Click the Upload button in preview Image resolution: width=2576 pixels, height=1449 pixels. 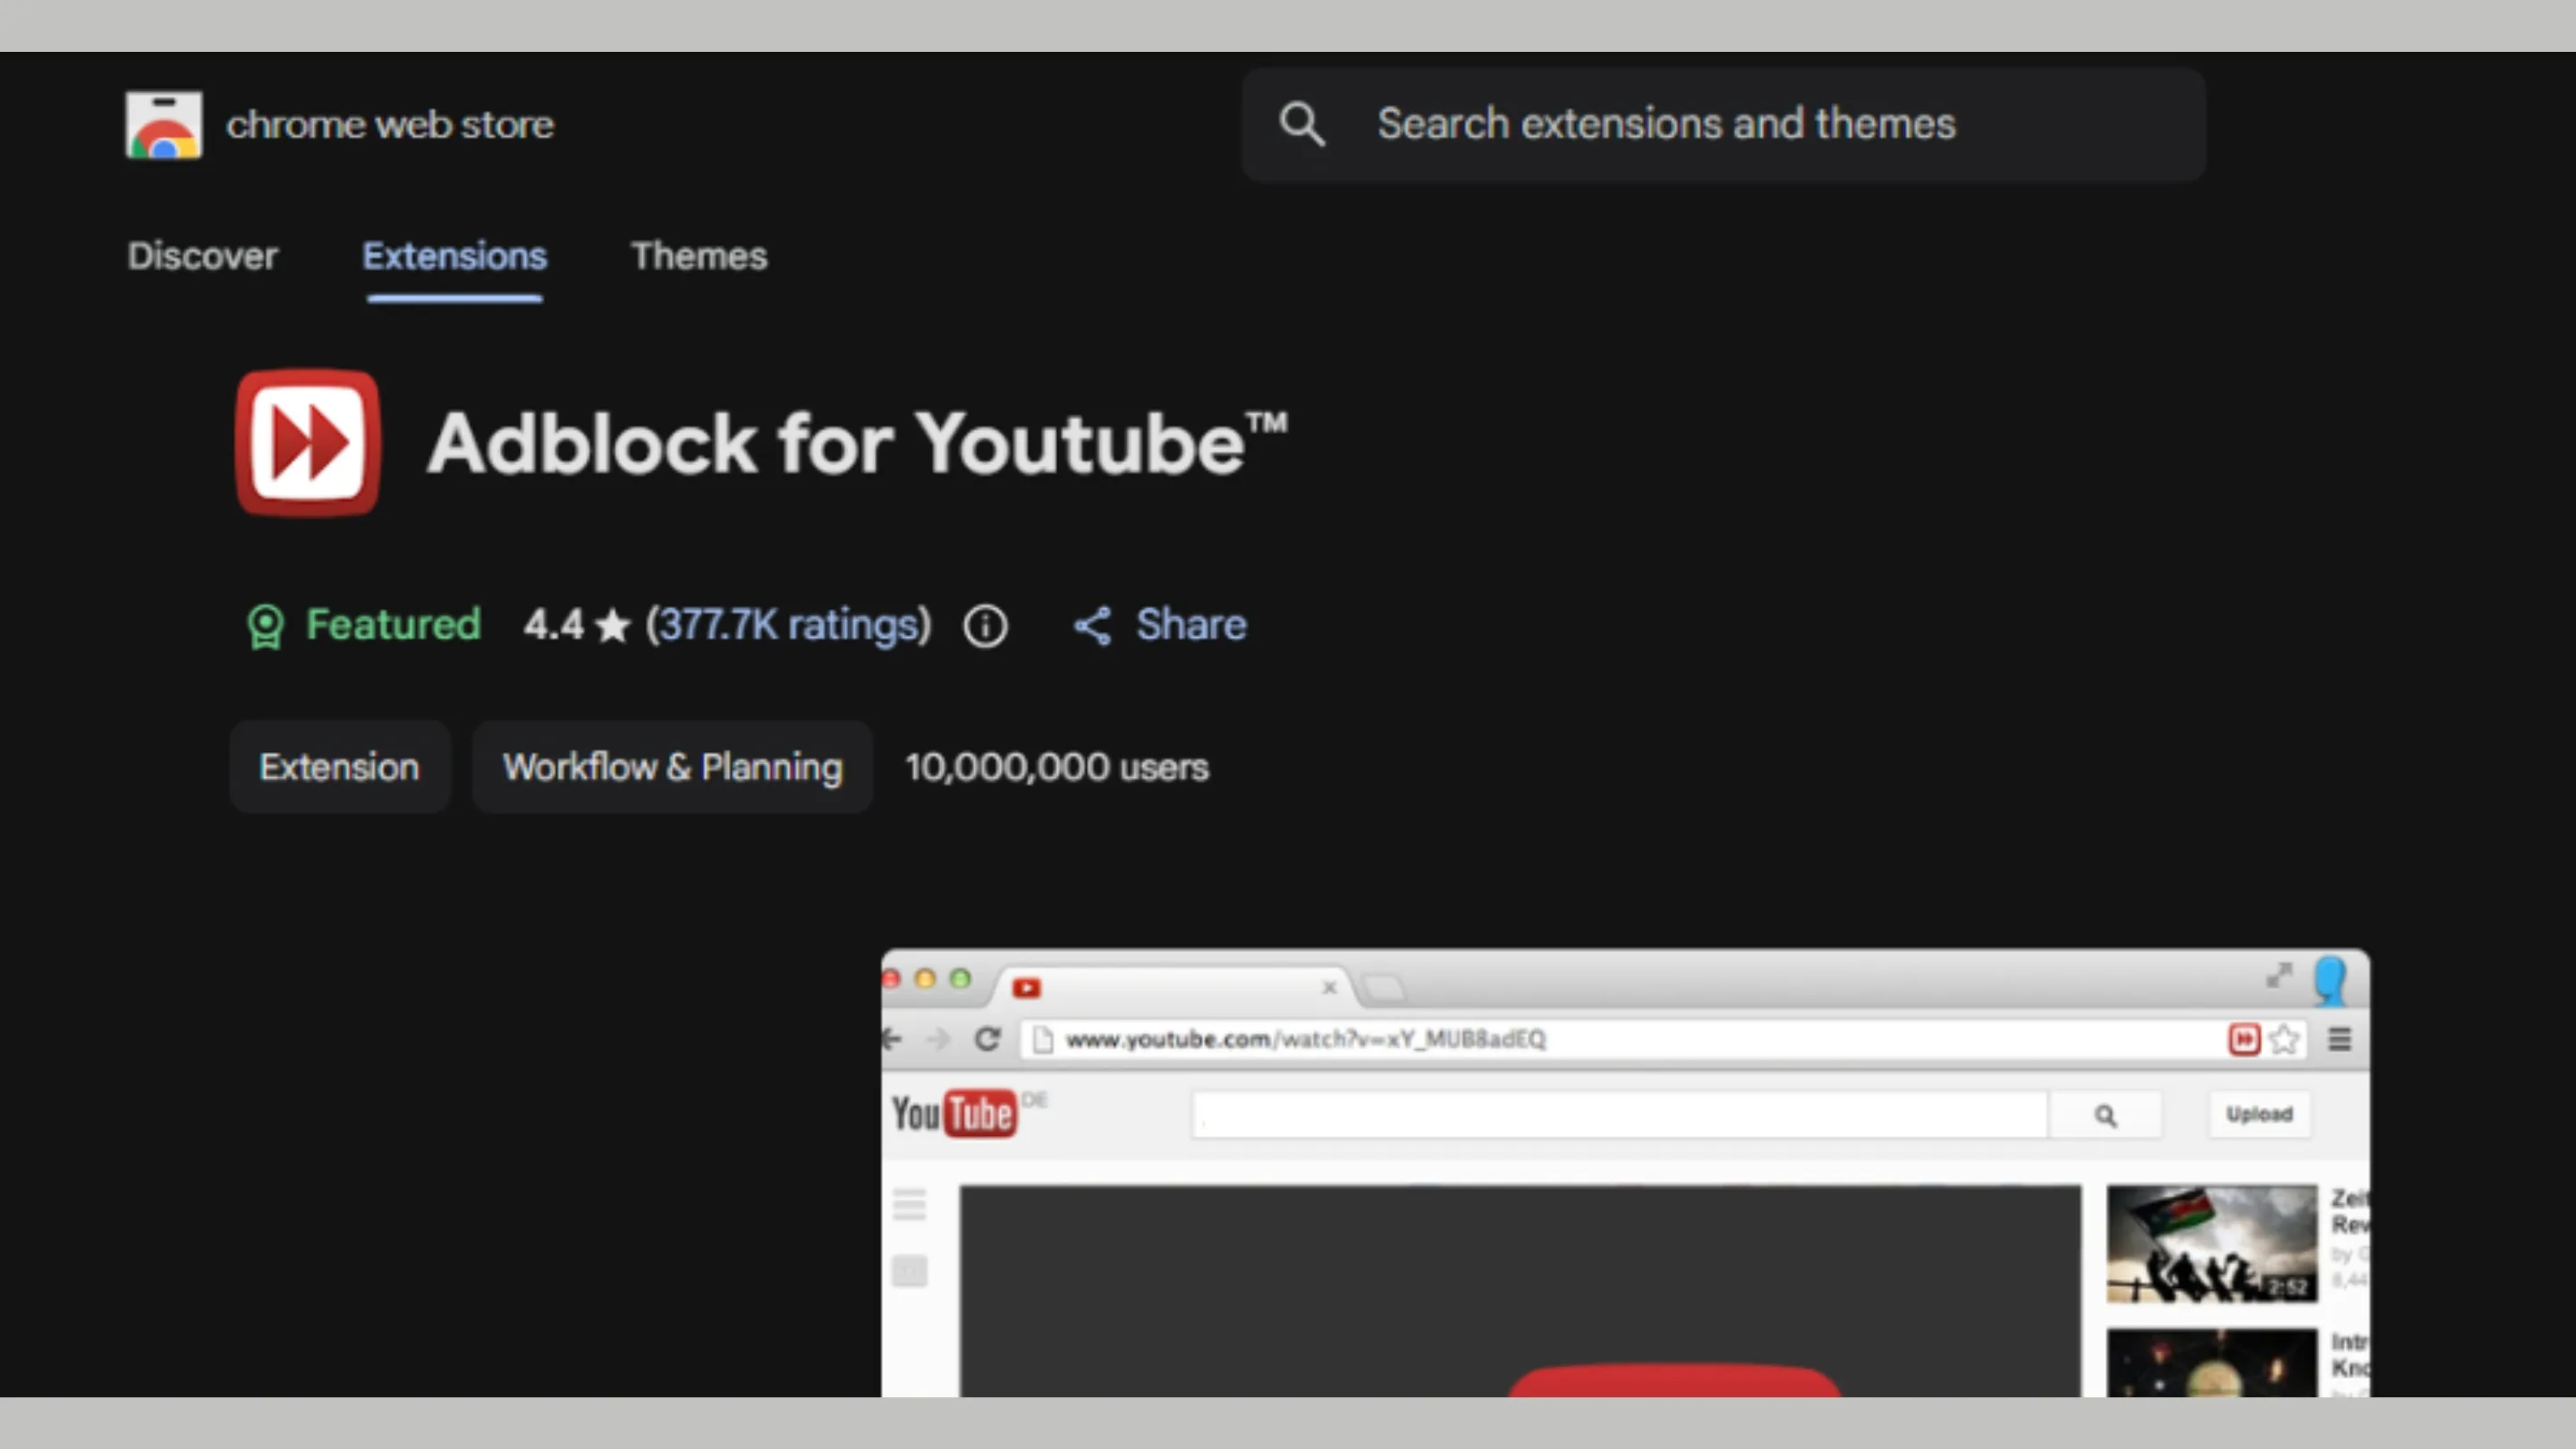click(x=2259, y=1114)
